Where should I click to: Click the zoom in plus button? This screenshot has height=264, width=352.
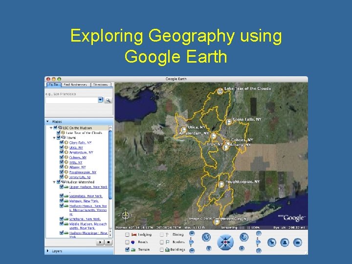click(192, 234)
